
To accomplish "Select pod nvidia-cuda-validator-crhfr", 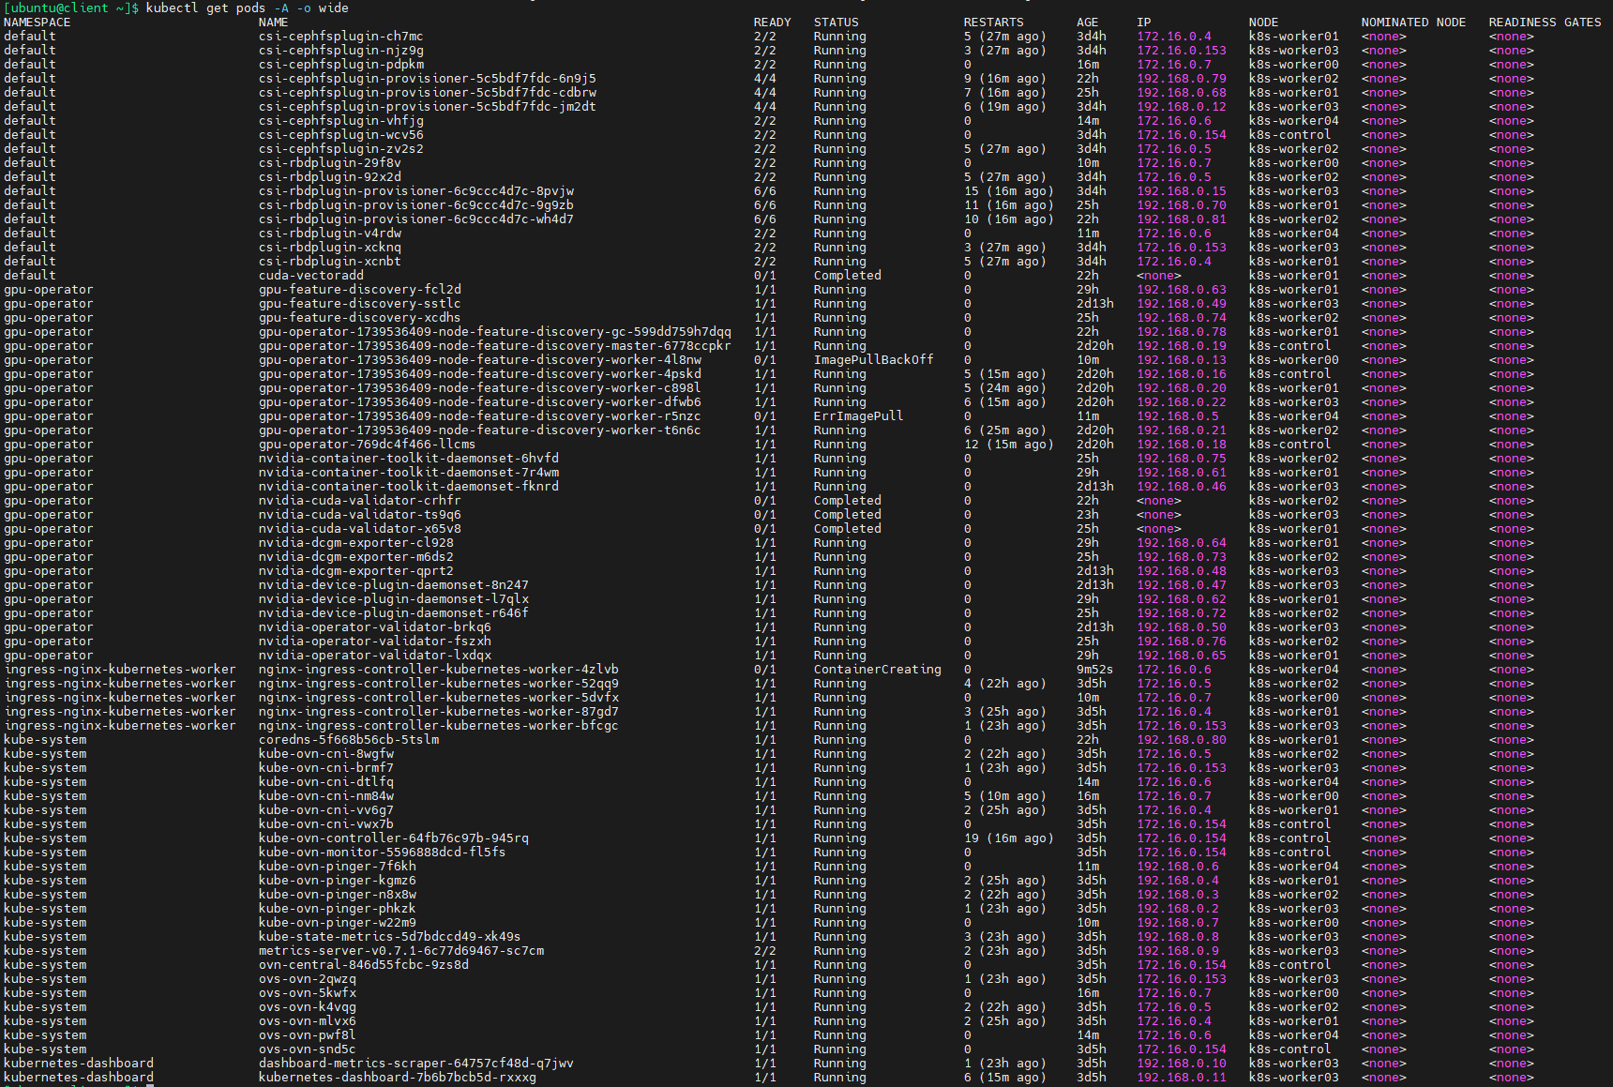I will click(359, 500).
